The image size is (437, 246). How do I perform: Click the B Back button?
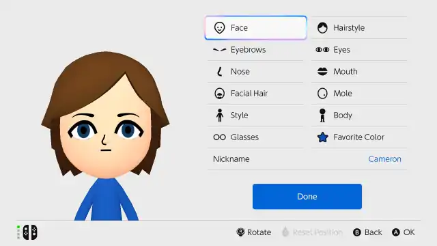click(367, 232)
